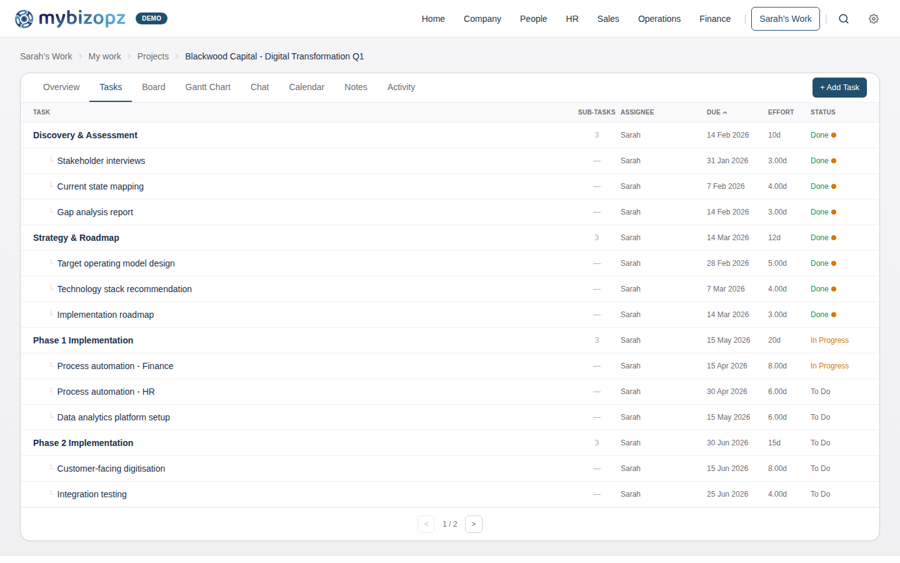Screen dimensions: 900x563
Task: Click the sub-task branch icon before Stakeholder interviews
Action: (51, 160)
